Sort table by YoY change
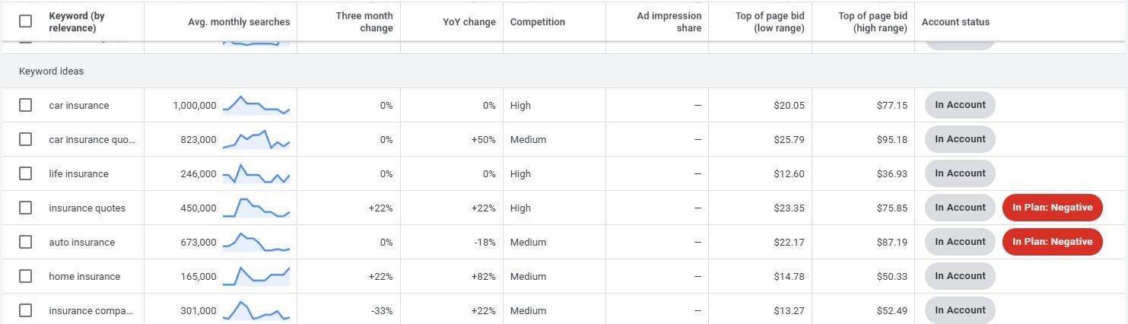 [469, 22]
